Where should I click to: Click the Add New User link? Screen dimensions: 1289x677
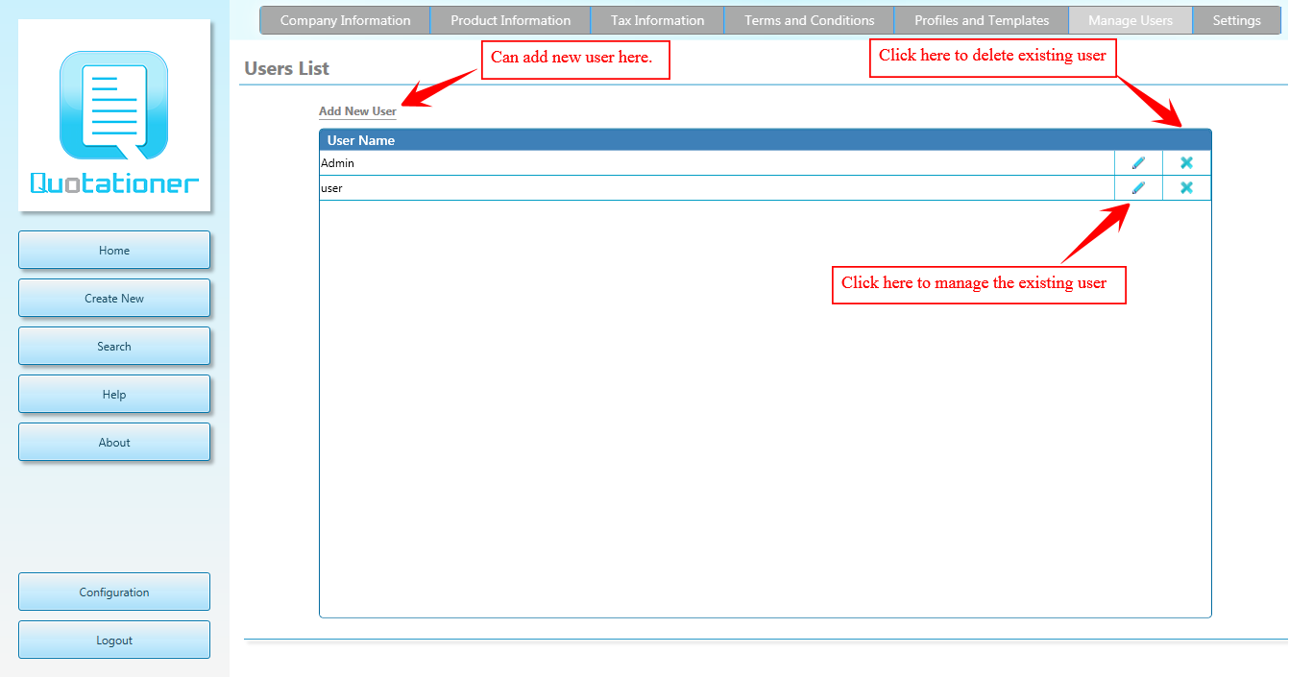click(x=357, y=111)
